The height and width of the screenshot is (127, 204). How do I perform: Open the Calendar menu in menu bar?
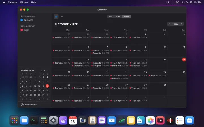pyautogui.click(x=13, y=2)
